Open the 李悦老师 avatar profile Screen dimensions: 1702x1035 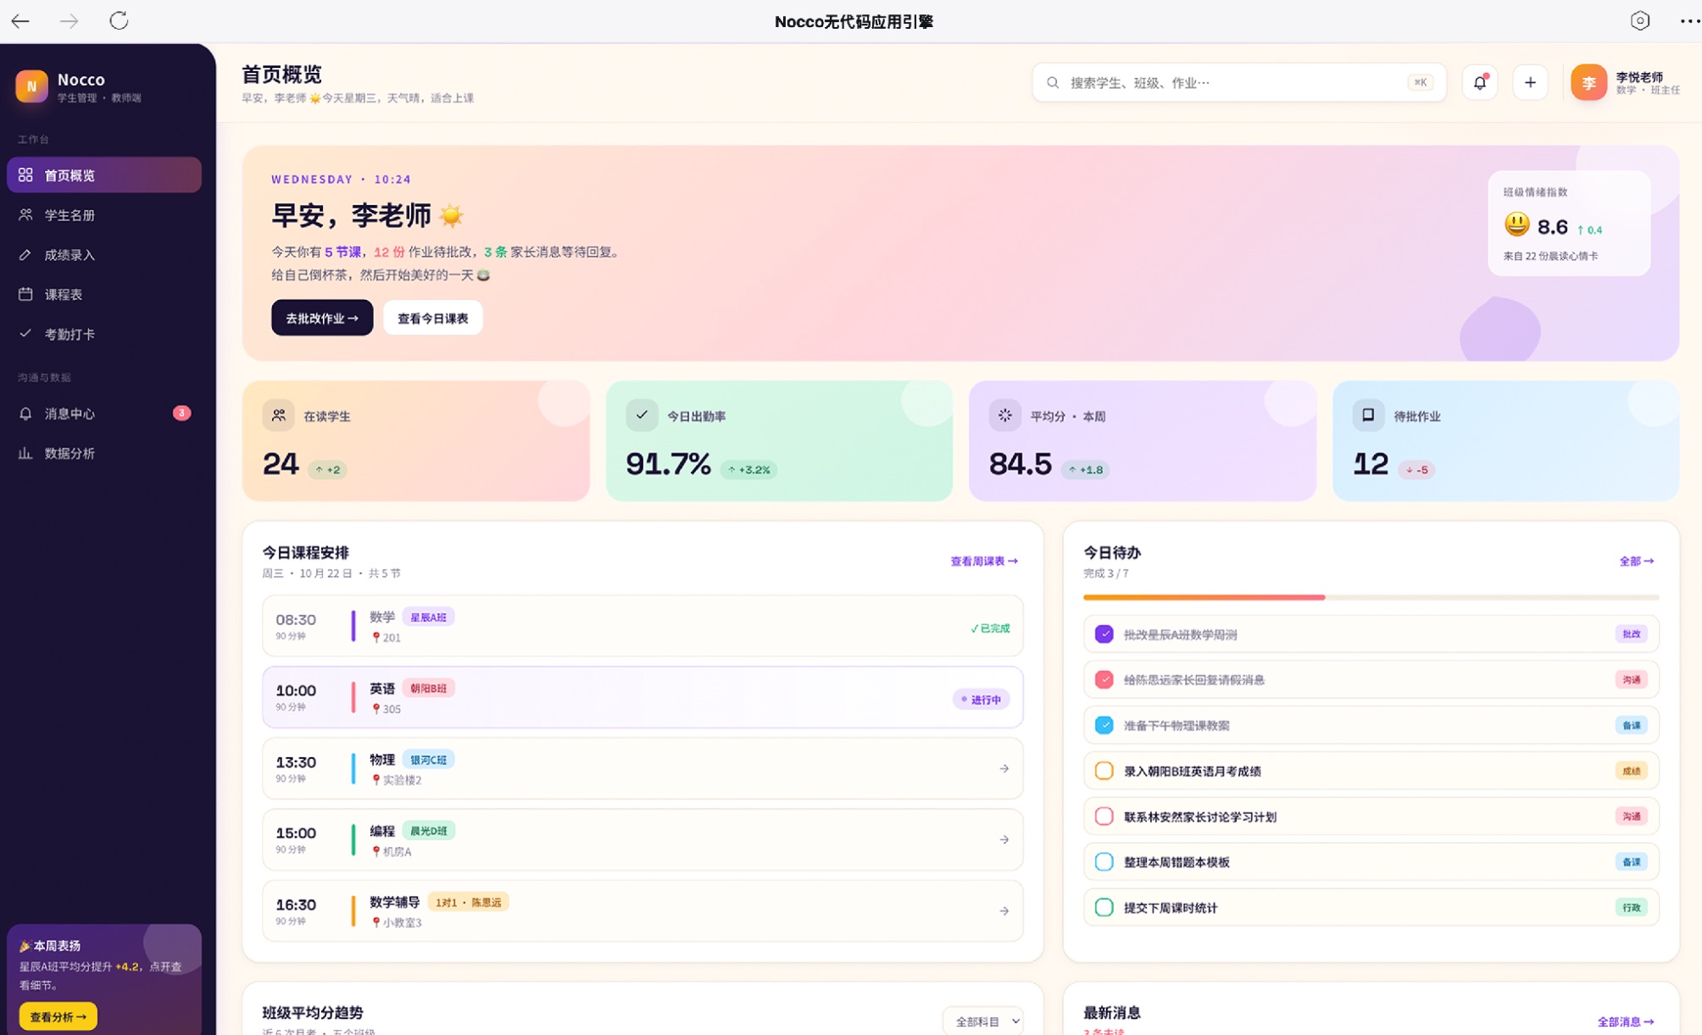click(1588, 83)
